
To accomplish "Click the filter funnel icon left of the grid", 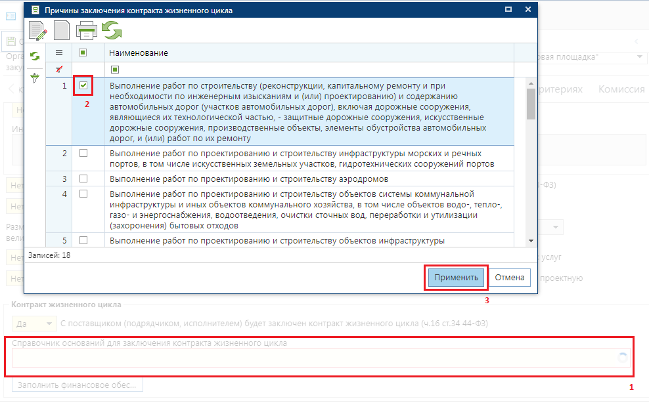I will pyautogui.click(x=35, y=78).
